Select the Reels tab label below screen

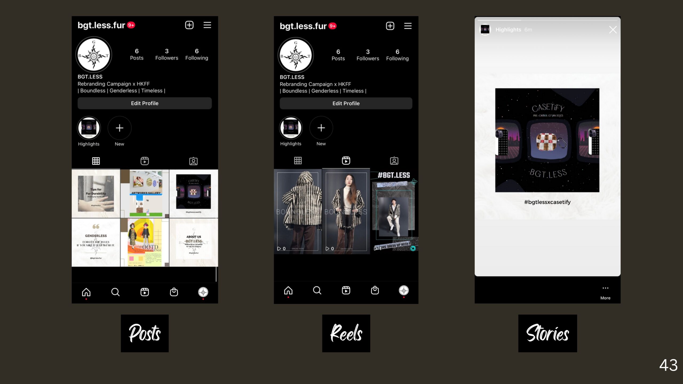346,333
